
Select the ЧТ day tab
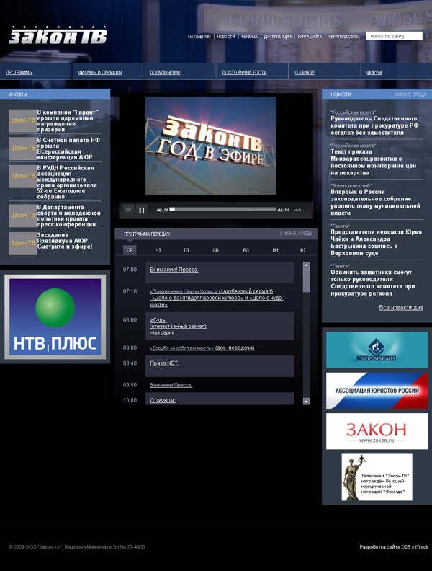click(158, 250)
